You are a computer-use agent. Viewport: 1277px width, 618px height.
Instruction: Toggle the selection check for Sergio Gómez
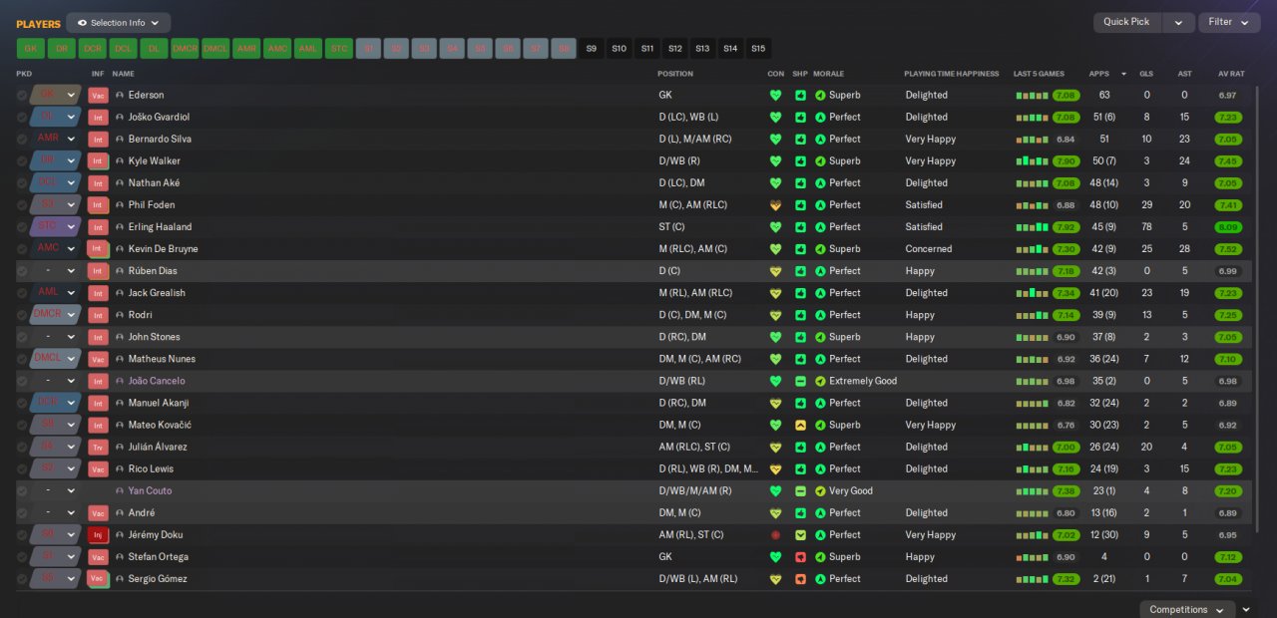pyautogui.click(x=22, y=579)
